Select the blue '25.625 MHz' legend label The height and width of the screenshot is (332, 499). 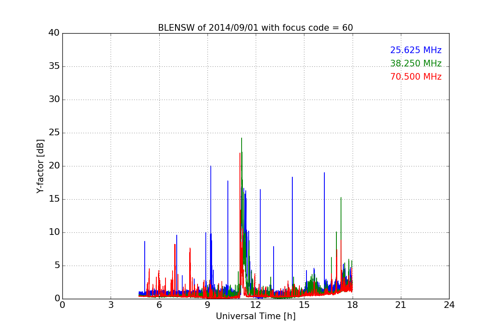click(416, 50)
